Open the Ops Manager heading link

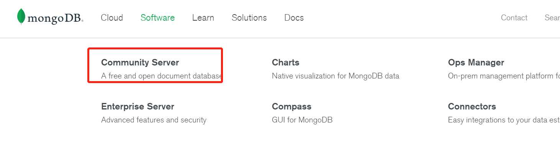click(x=476, y=62)
